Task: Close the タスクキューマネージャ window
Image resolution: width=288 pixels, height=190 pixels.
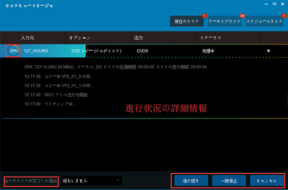Action: 283,4
